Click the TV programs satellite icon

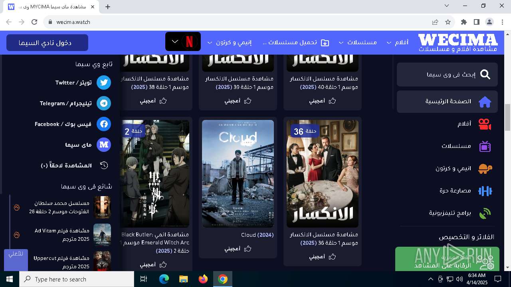(485, 213)
